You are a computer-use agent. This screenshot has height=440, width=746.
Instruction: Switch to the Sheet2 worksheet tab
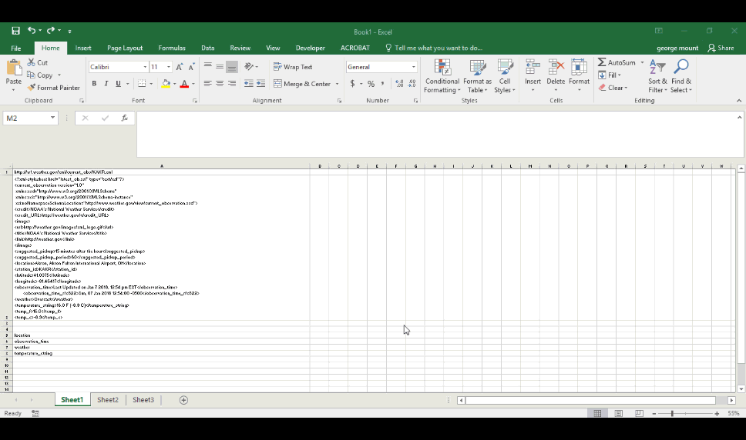[108, 400]
